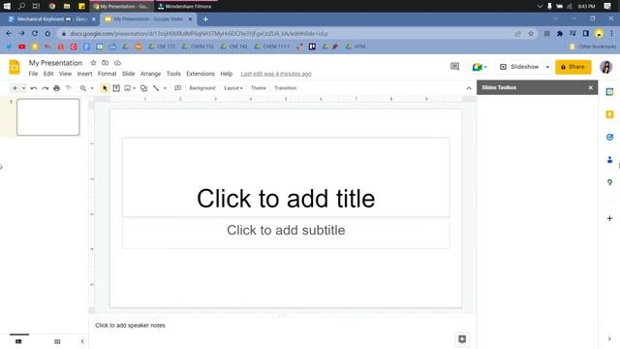620x349 pixels.
Task: Click the Explore button at bottom
Action: [462, 339]
